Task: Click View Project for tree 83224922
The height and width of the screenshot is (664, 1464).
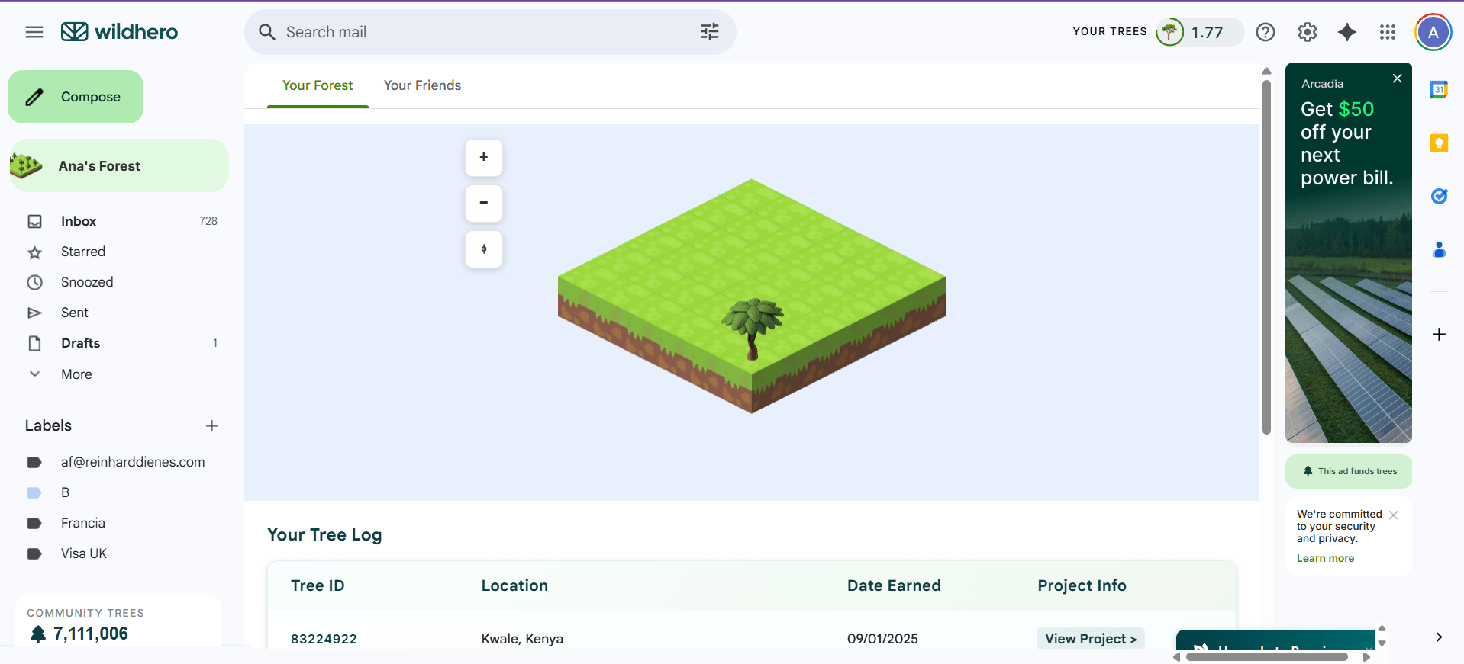Action: pyautogui.click(x=1090, y=639)
